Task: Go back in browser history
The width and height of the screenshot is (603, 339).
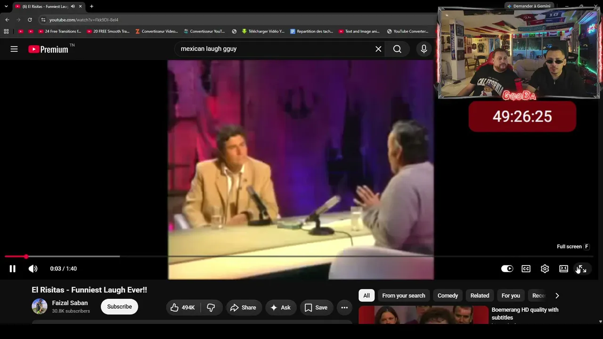Action: click(7, 20)
